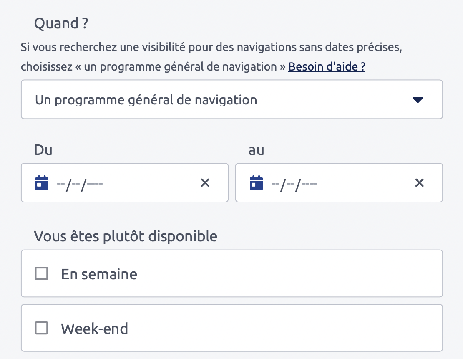The height and width of the screenshot is (359, 463).
Task: Expand the navigation programme dropdown arrow
Action: point(418,100)
